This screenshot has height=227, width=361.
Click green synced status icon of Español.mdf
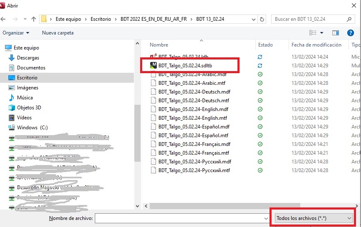pyautogui.click(x=260, y=127)
